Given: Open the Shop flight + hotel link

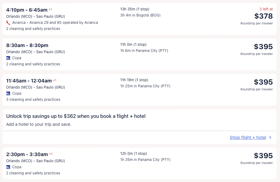Looking at the screenshot, I should click(248, 138).
